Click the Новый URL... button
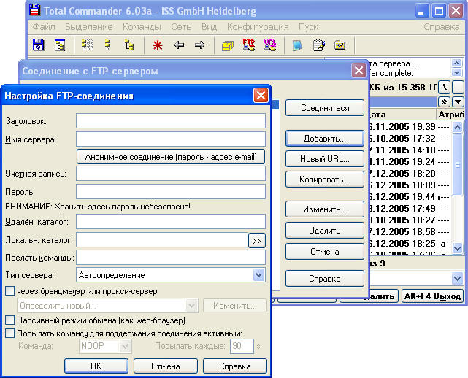 coord(325,159)
